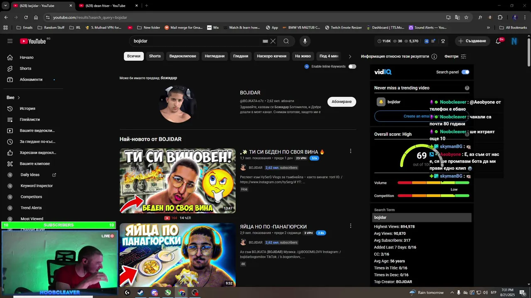Open the Chrome three-dot menu

(525, 17)
